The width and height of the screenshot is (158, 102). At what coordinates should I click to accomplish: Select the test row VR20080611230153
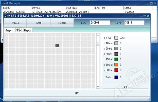click(14, 12)
